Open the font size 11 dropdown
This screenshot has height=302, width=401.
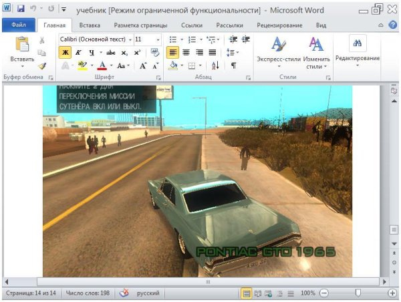[x=158, y=40]
